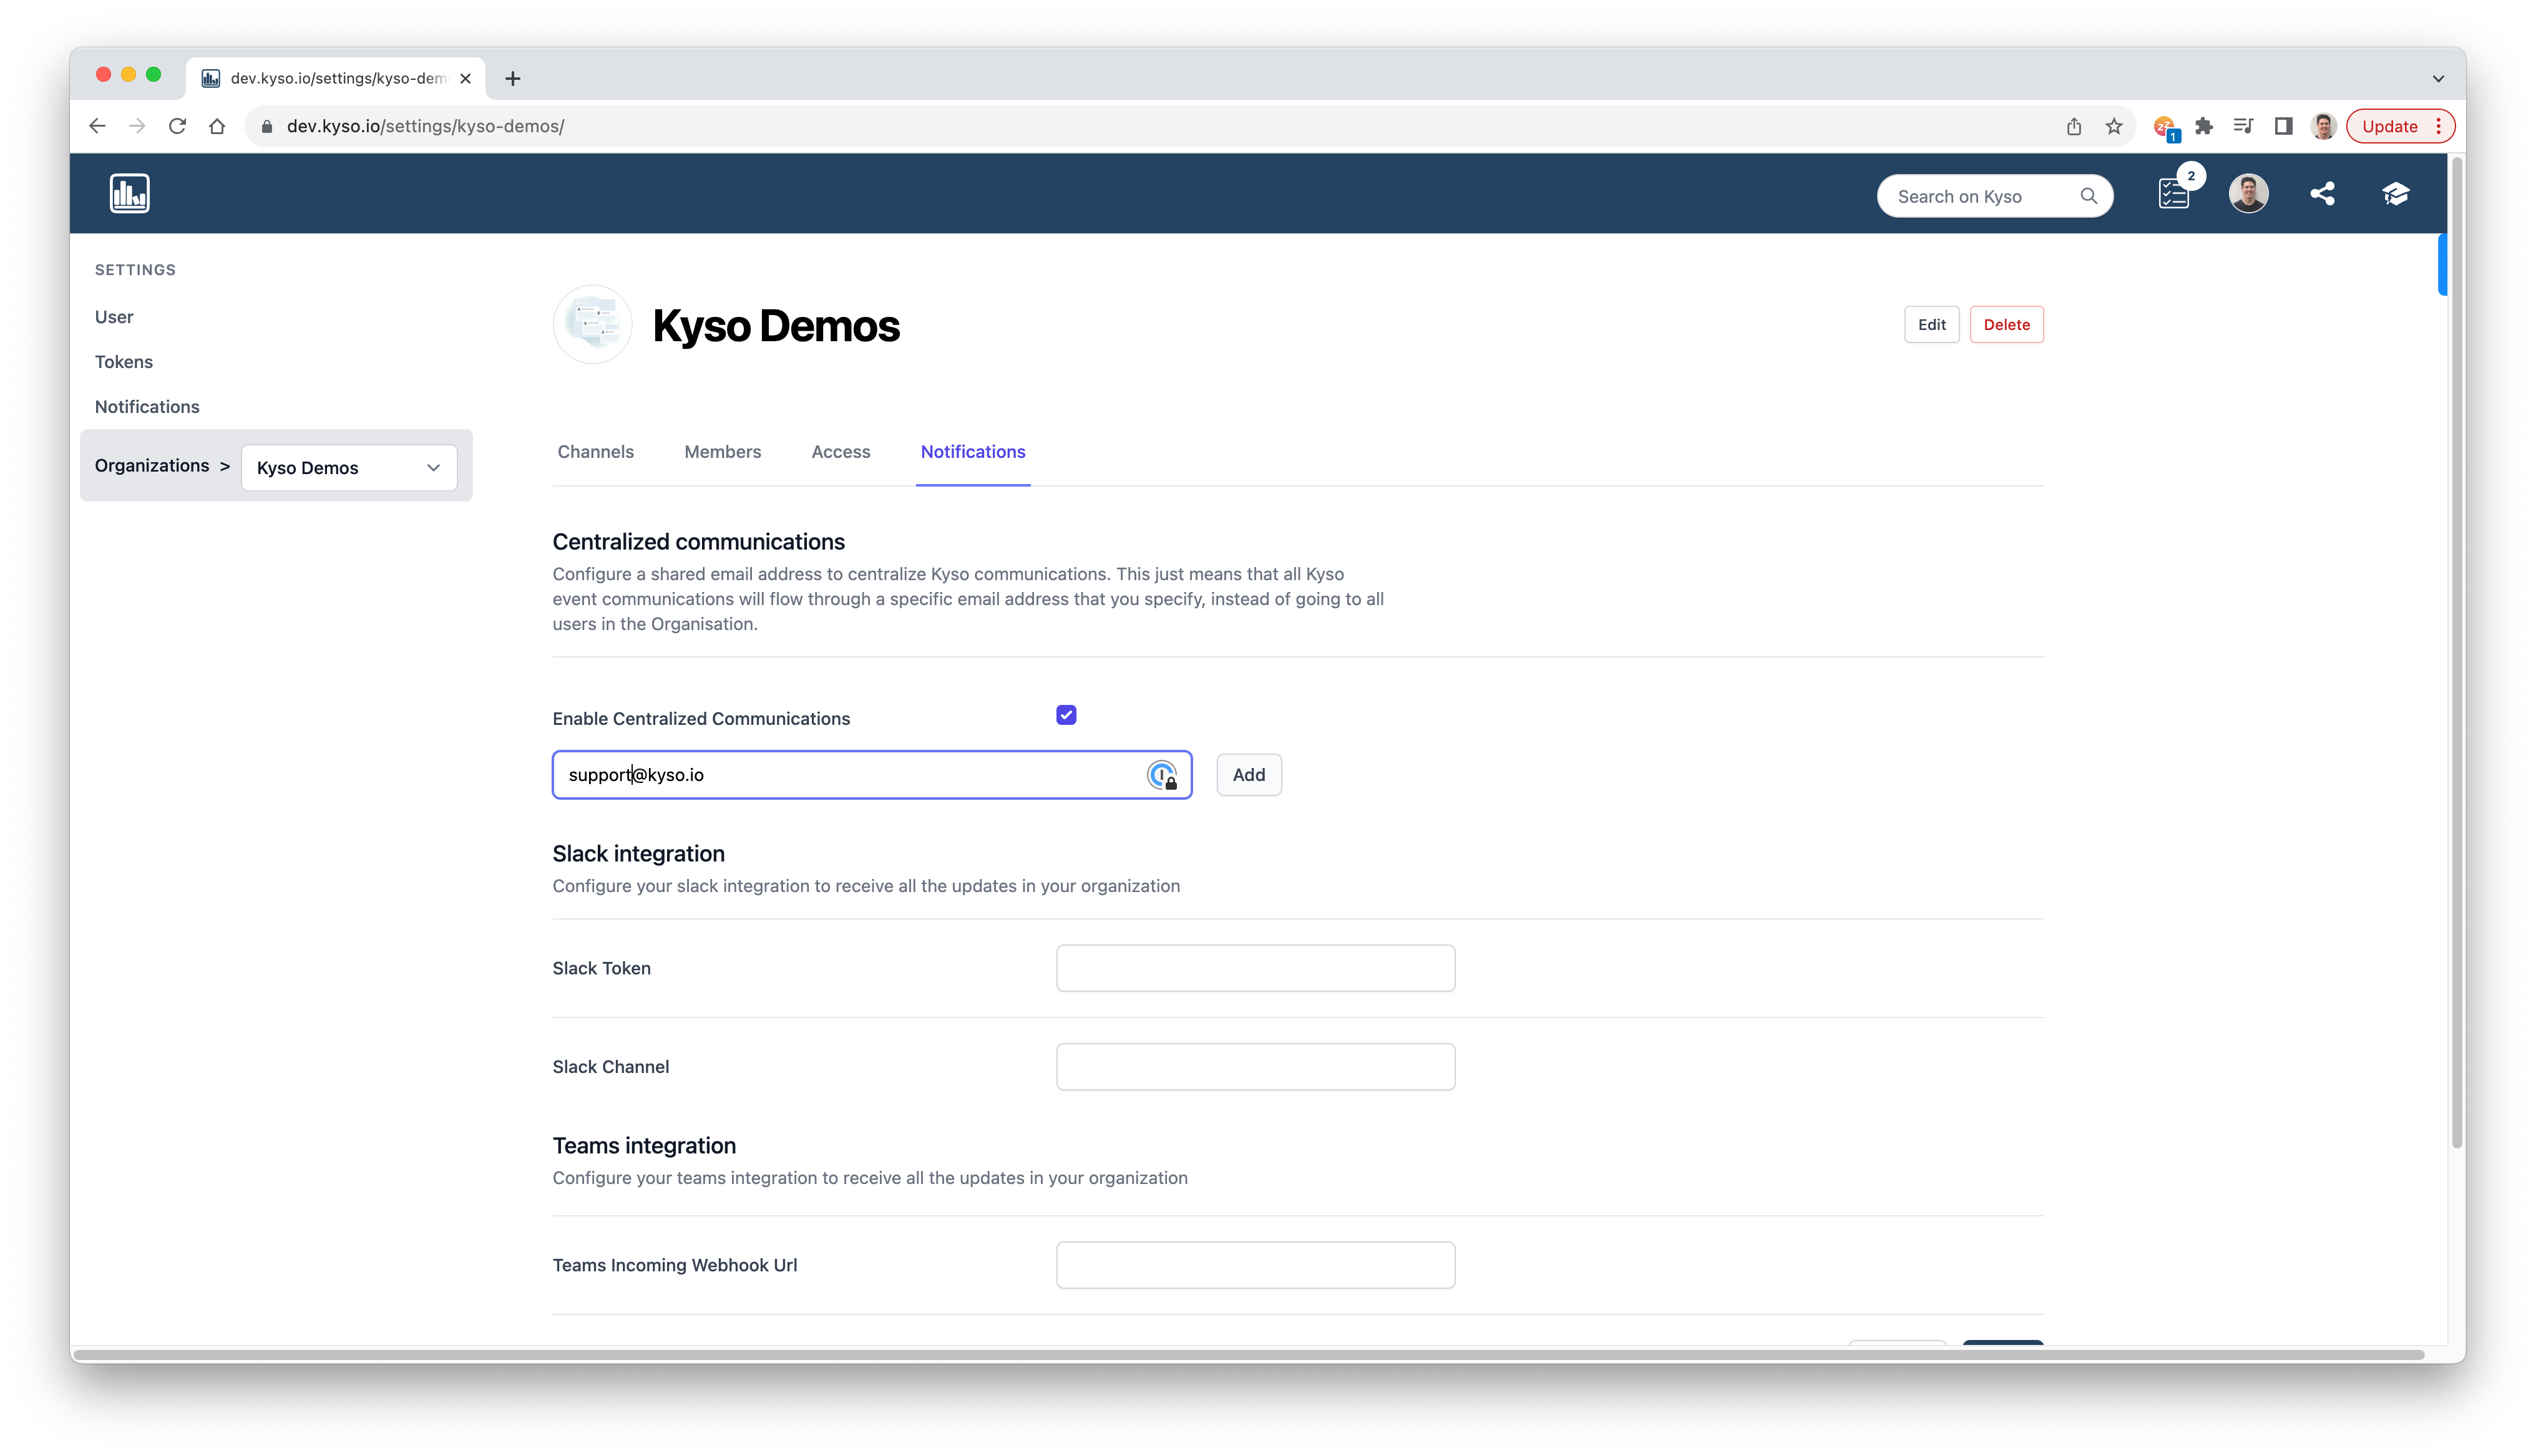Open the Chrome profile avatar
2536x1456 pixels.
(x=2324, y=126)
